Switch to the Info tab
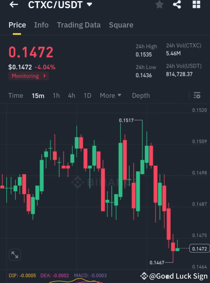Viewport: 210px width, 283px height. point(41,25)
